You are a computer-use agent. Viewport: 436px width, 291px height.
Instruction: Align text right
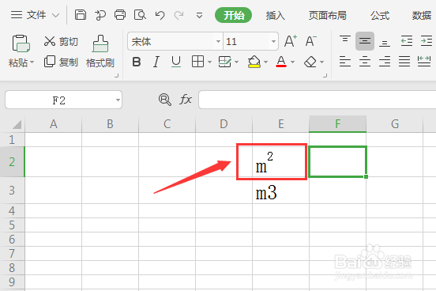(385, 62)
